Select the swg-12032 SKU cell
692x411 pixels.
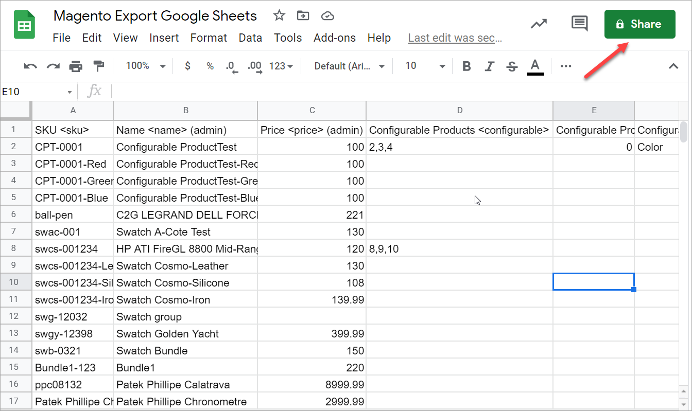pyautogui.click(x=73, y=317)
